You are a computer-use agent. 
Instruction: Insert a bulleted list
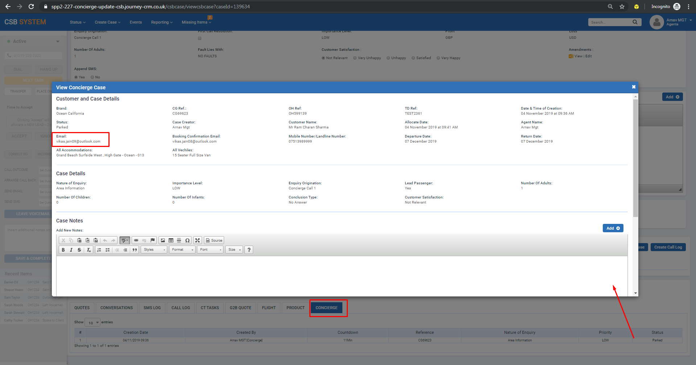point(107,250)
